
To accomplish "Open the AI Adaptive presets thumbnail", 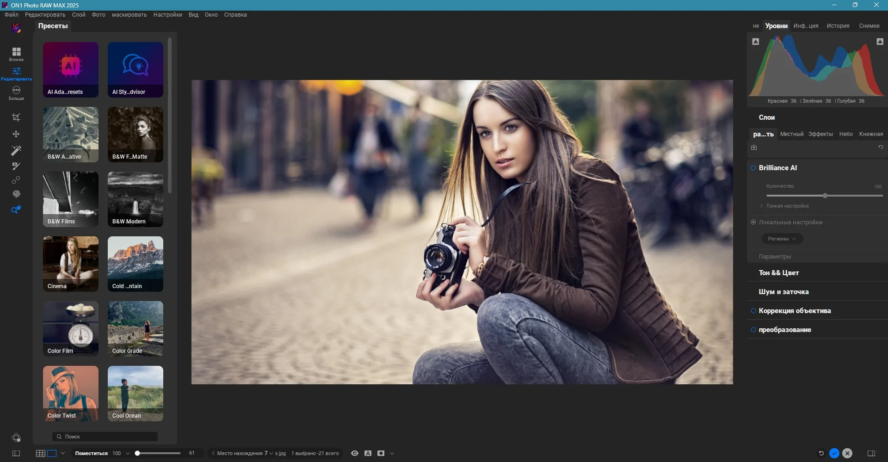I will point(71,70).
